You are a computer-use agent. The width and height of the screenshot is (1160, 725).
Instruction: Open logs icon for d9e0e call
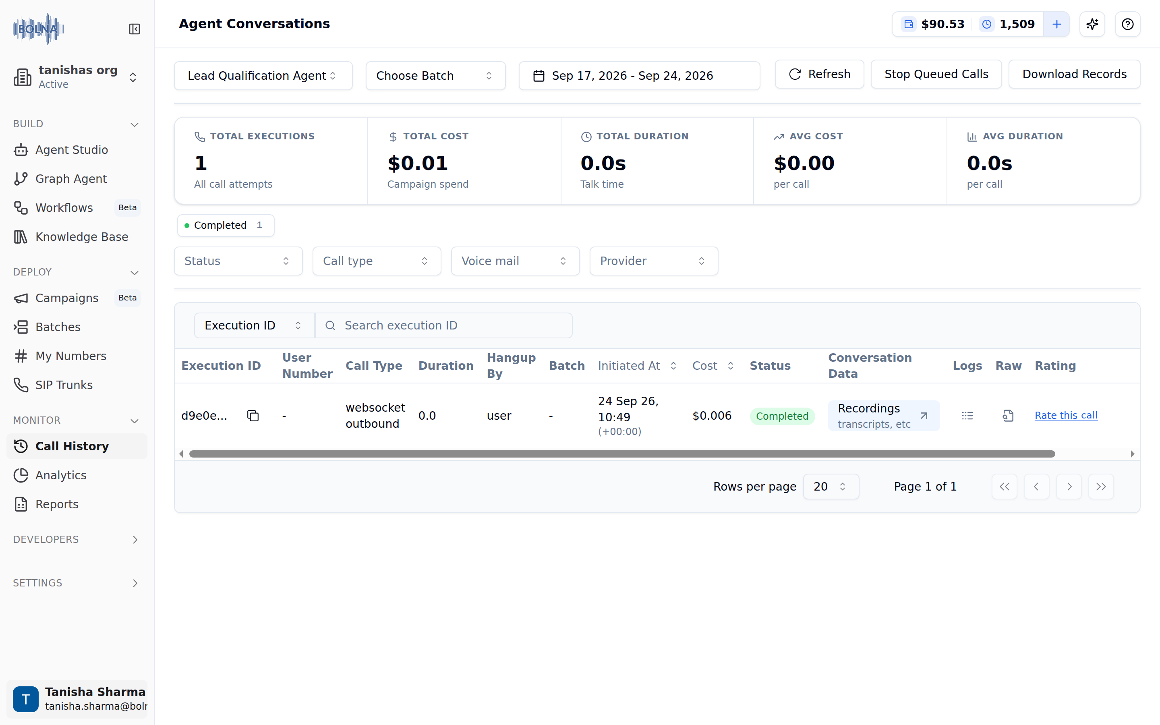point(967,416)
